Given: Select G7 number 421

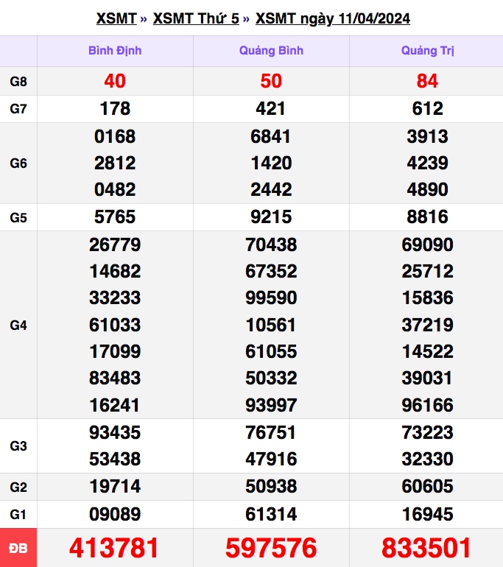Looking at the screenshot, I should click(271, 109).
